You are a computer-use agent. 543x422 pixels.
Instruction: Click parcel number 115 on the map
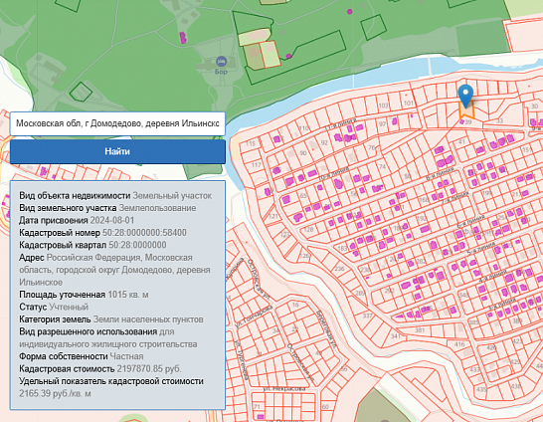(x=251, y=143)
